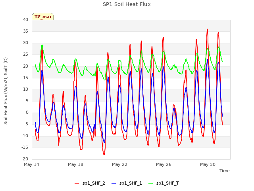Screen dimensions: 254x191
Task: Click the 30 y-axis tick label
Action: (x=25, y=43)
